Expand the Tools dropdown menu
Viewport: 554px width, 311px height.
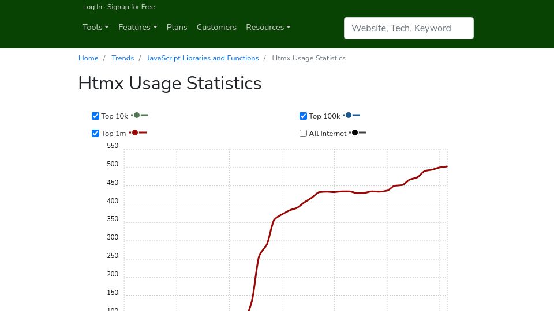[x=95, y=27]
